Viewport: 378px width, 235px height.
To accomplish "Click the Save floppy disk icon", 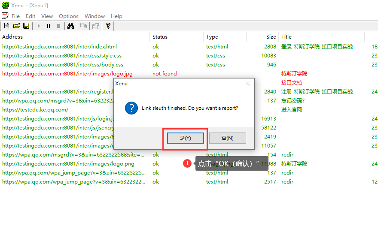I will (26, 26).
